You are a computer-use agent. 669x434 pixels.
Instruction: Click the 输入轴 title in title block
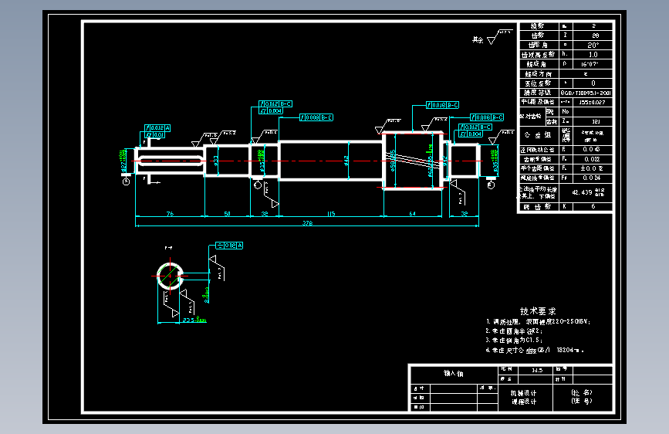click(x=454, y=374)
